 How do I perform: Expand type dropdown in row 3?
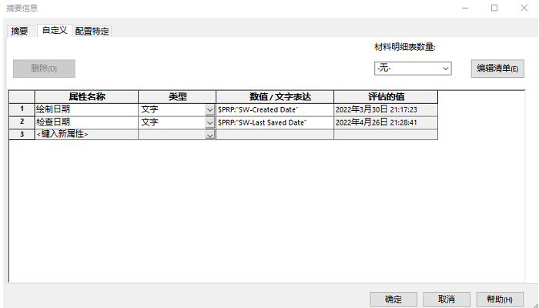point(210,135)
